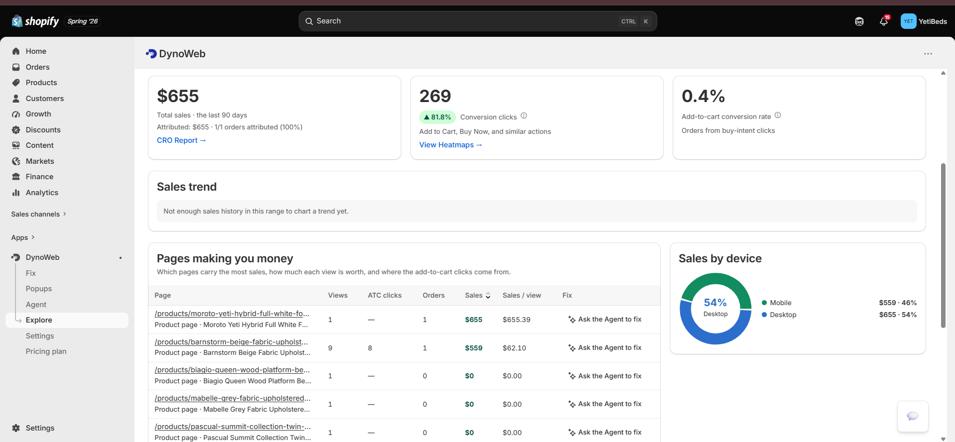Click sparkle icon in moroto-yeti row
The height and width of the screenshot is (442, 955).
pos(572,320)
